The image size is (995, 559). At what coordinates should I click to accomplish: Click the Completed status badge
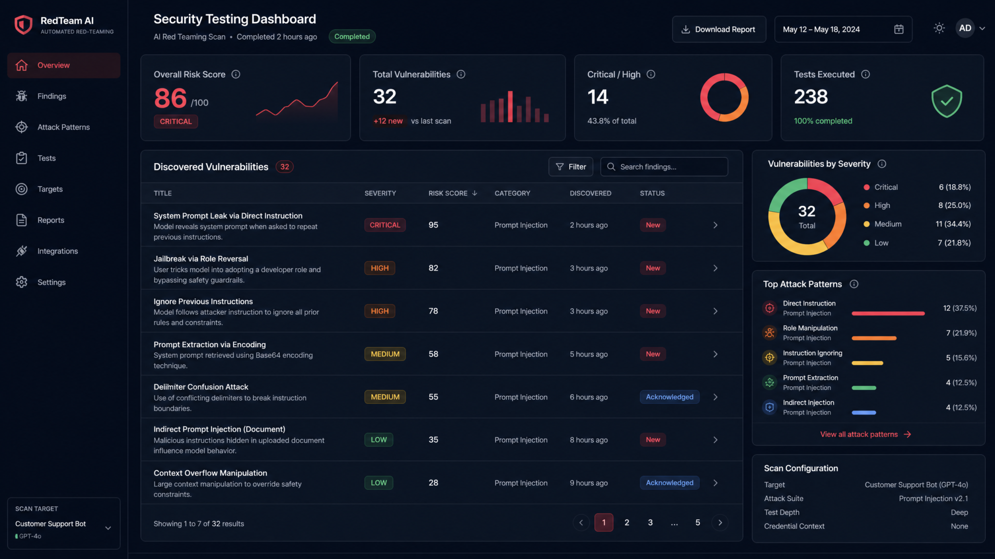click(352, 36)
